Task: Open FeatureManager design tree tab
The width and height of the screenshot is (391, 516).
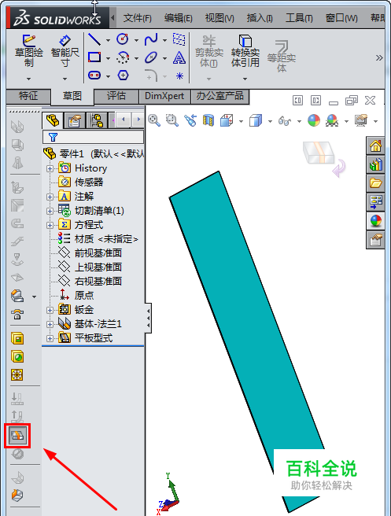Action: pyautogui.click(x=53, y=120)
